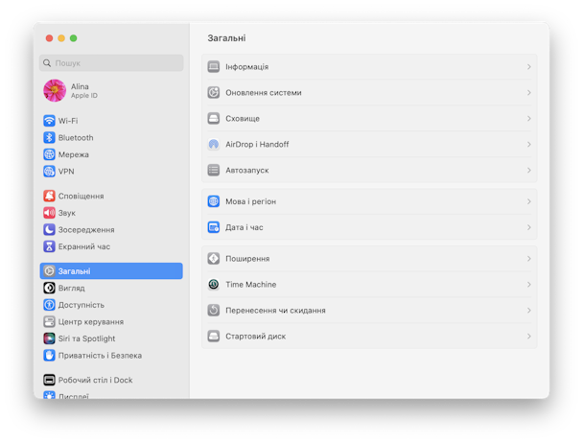Open AirDrop і Handoff settings
This screenshot has width=583, height=443.
369,145
